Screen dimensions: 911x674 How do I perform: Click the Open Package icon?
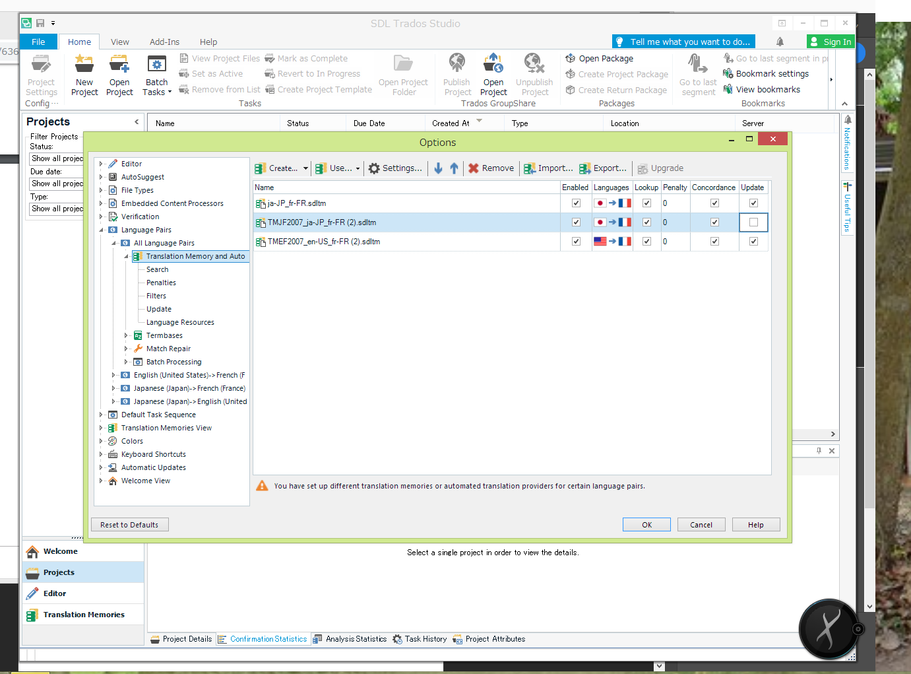pos(571,59)
